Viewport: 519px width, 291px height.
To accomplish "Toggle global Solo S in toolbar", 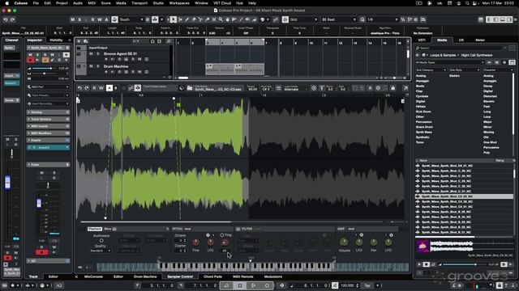I will (x=79, y=19).
